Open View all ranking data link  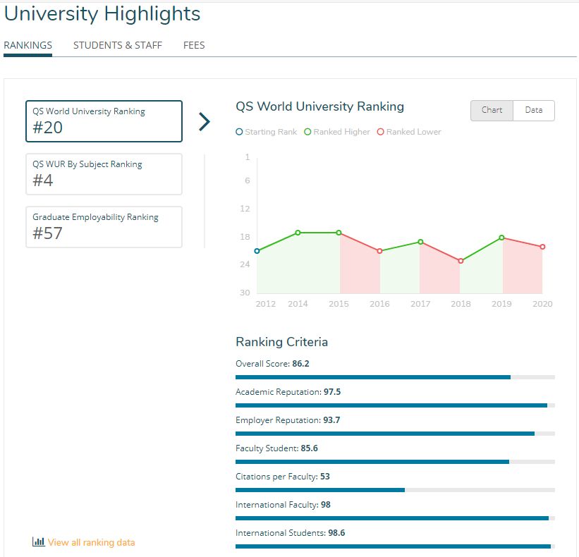click(91, 542)
